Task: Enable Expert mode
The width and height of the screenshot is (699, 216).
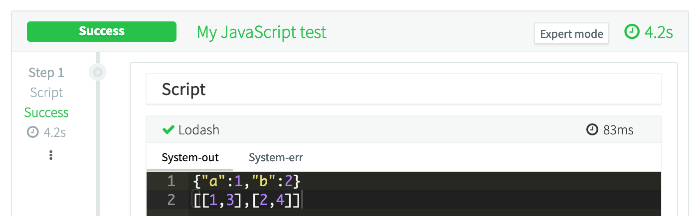Action: (x=571, y=34)
